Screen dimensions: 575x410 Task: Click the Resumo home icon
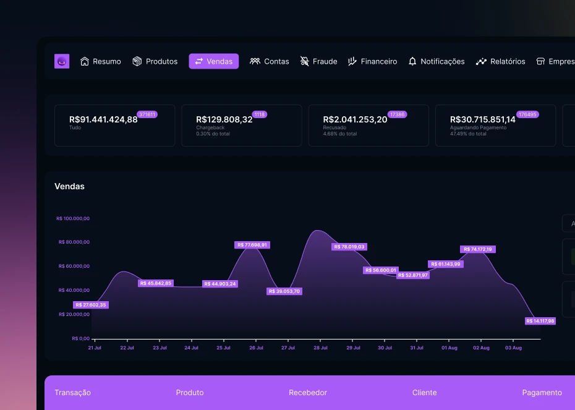pyautogui.click(x=85, y=61)
